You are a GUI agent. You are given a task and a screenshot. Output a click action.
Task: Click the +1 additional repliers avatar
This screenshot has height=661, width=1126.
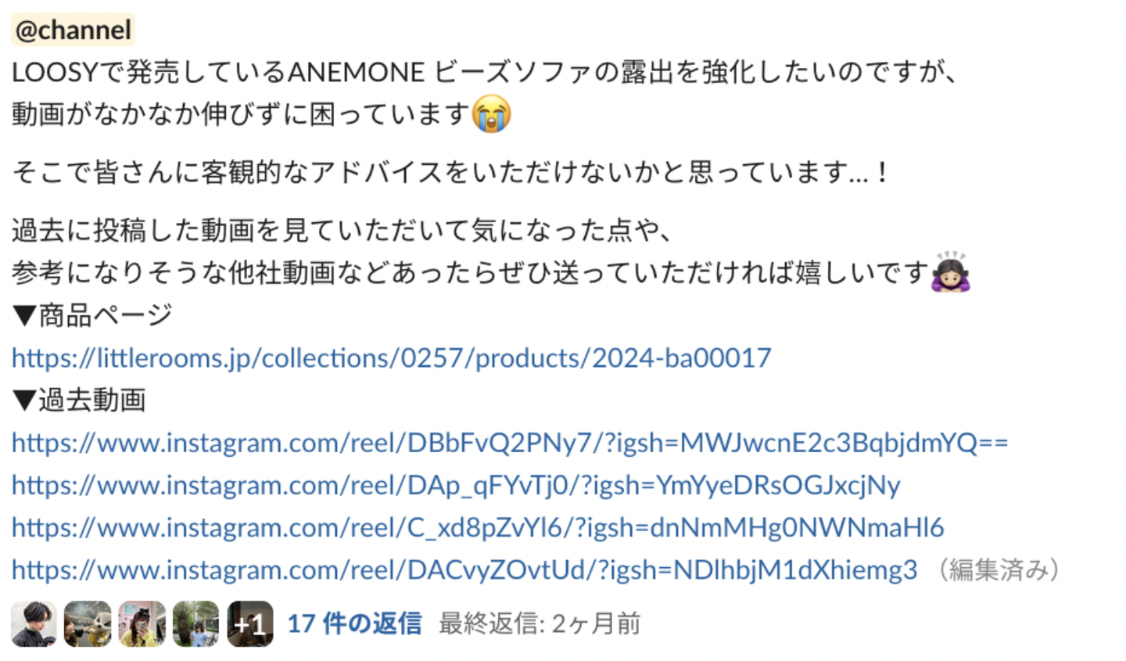pos(250,623)
